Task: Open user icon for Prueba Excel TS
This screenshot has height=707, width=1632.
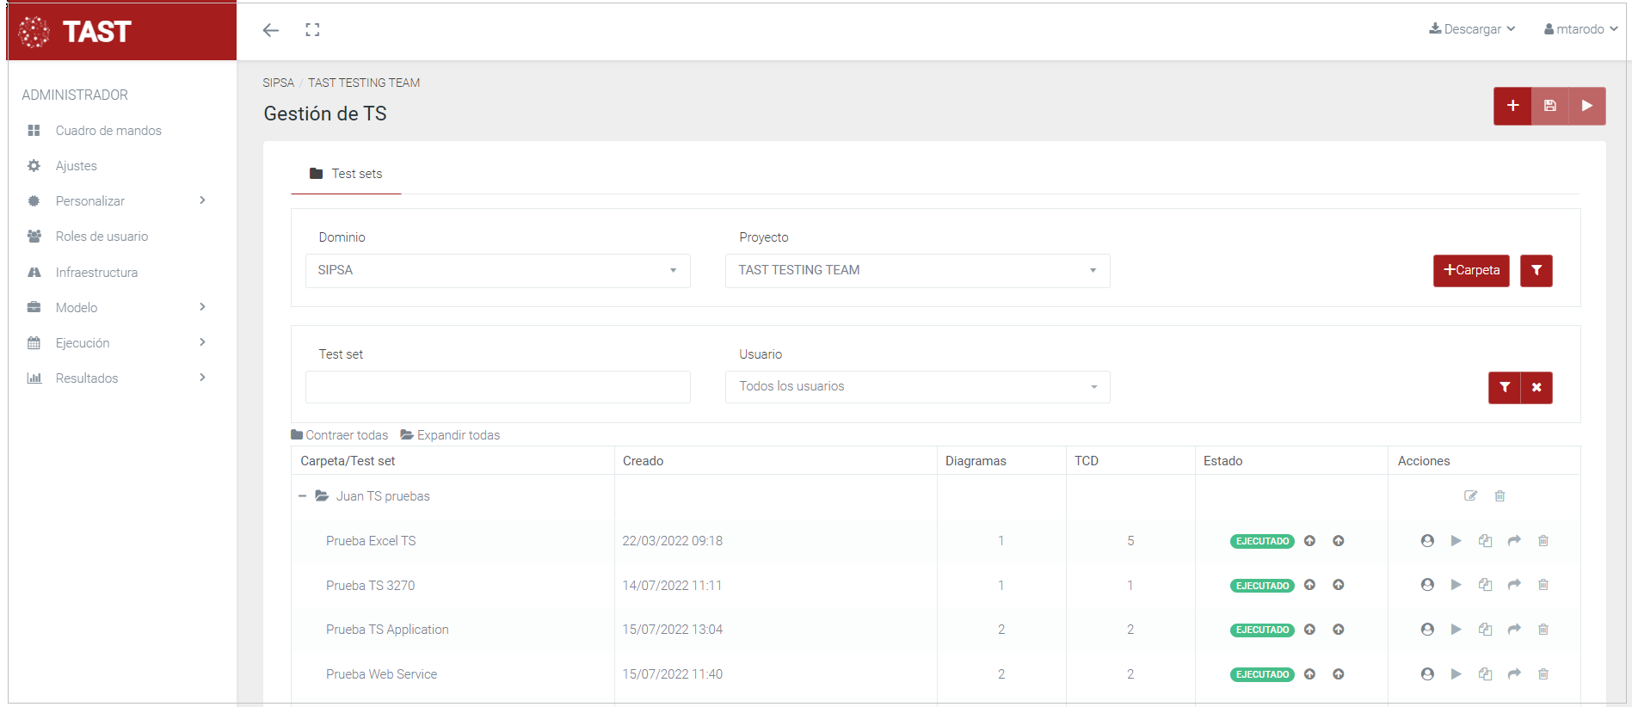Action: coord(1427,541)
